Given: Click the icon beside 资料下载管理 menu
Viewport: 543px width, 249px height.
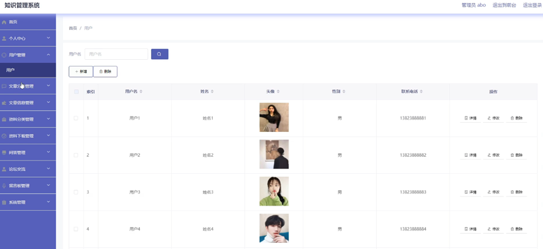Looking at the screenshot, I should (x=4, y=136).
